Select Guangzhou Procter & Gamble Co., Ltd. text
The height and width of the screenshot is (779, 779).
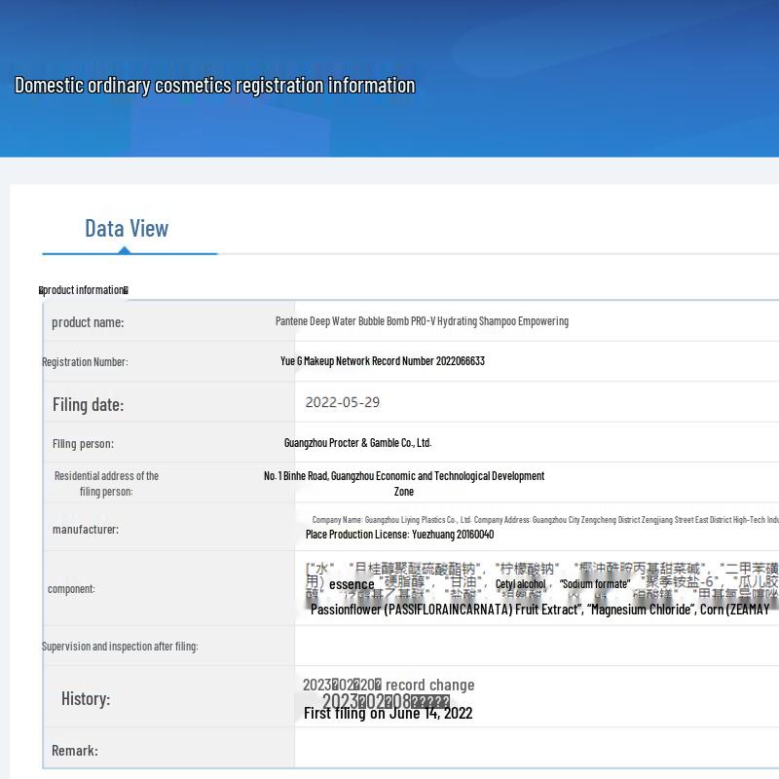[357, 443]
